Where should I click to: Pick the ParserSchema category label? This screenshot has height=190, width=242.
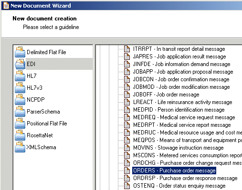(43, 112)
